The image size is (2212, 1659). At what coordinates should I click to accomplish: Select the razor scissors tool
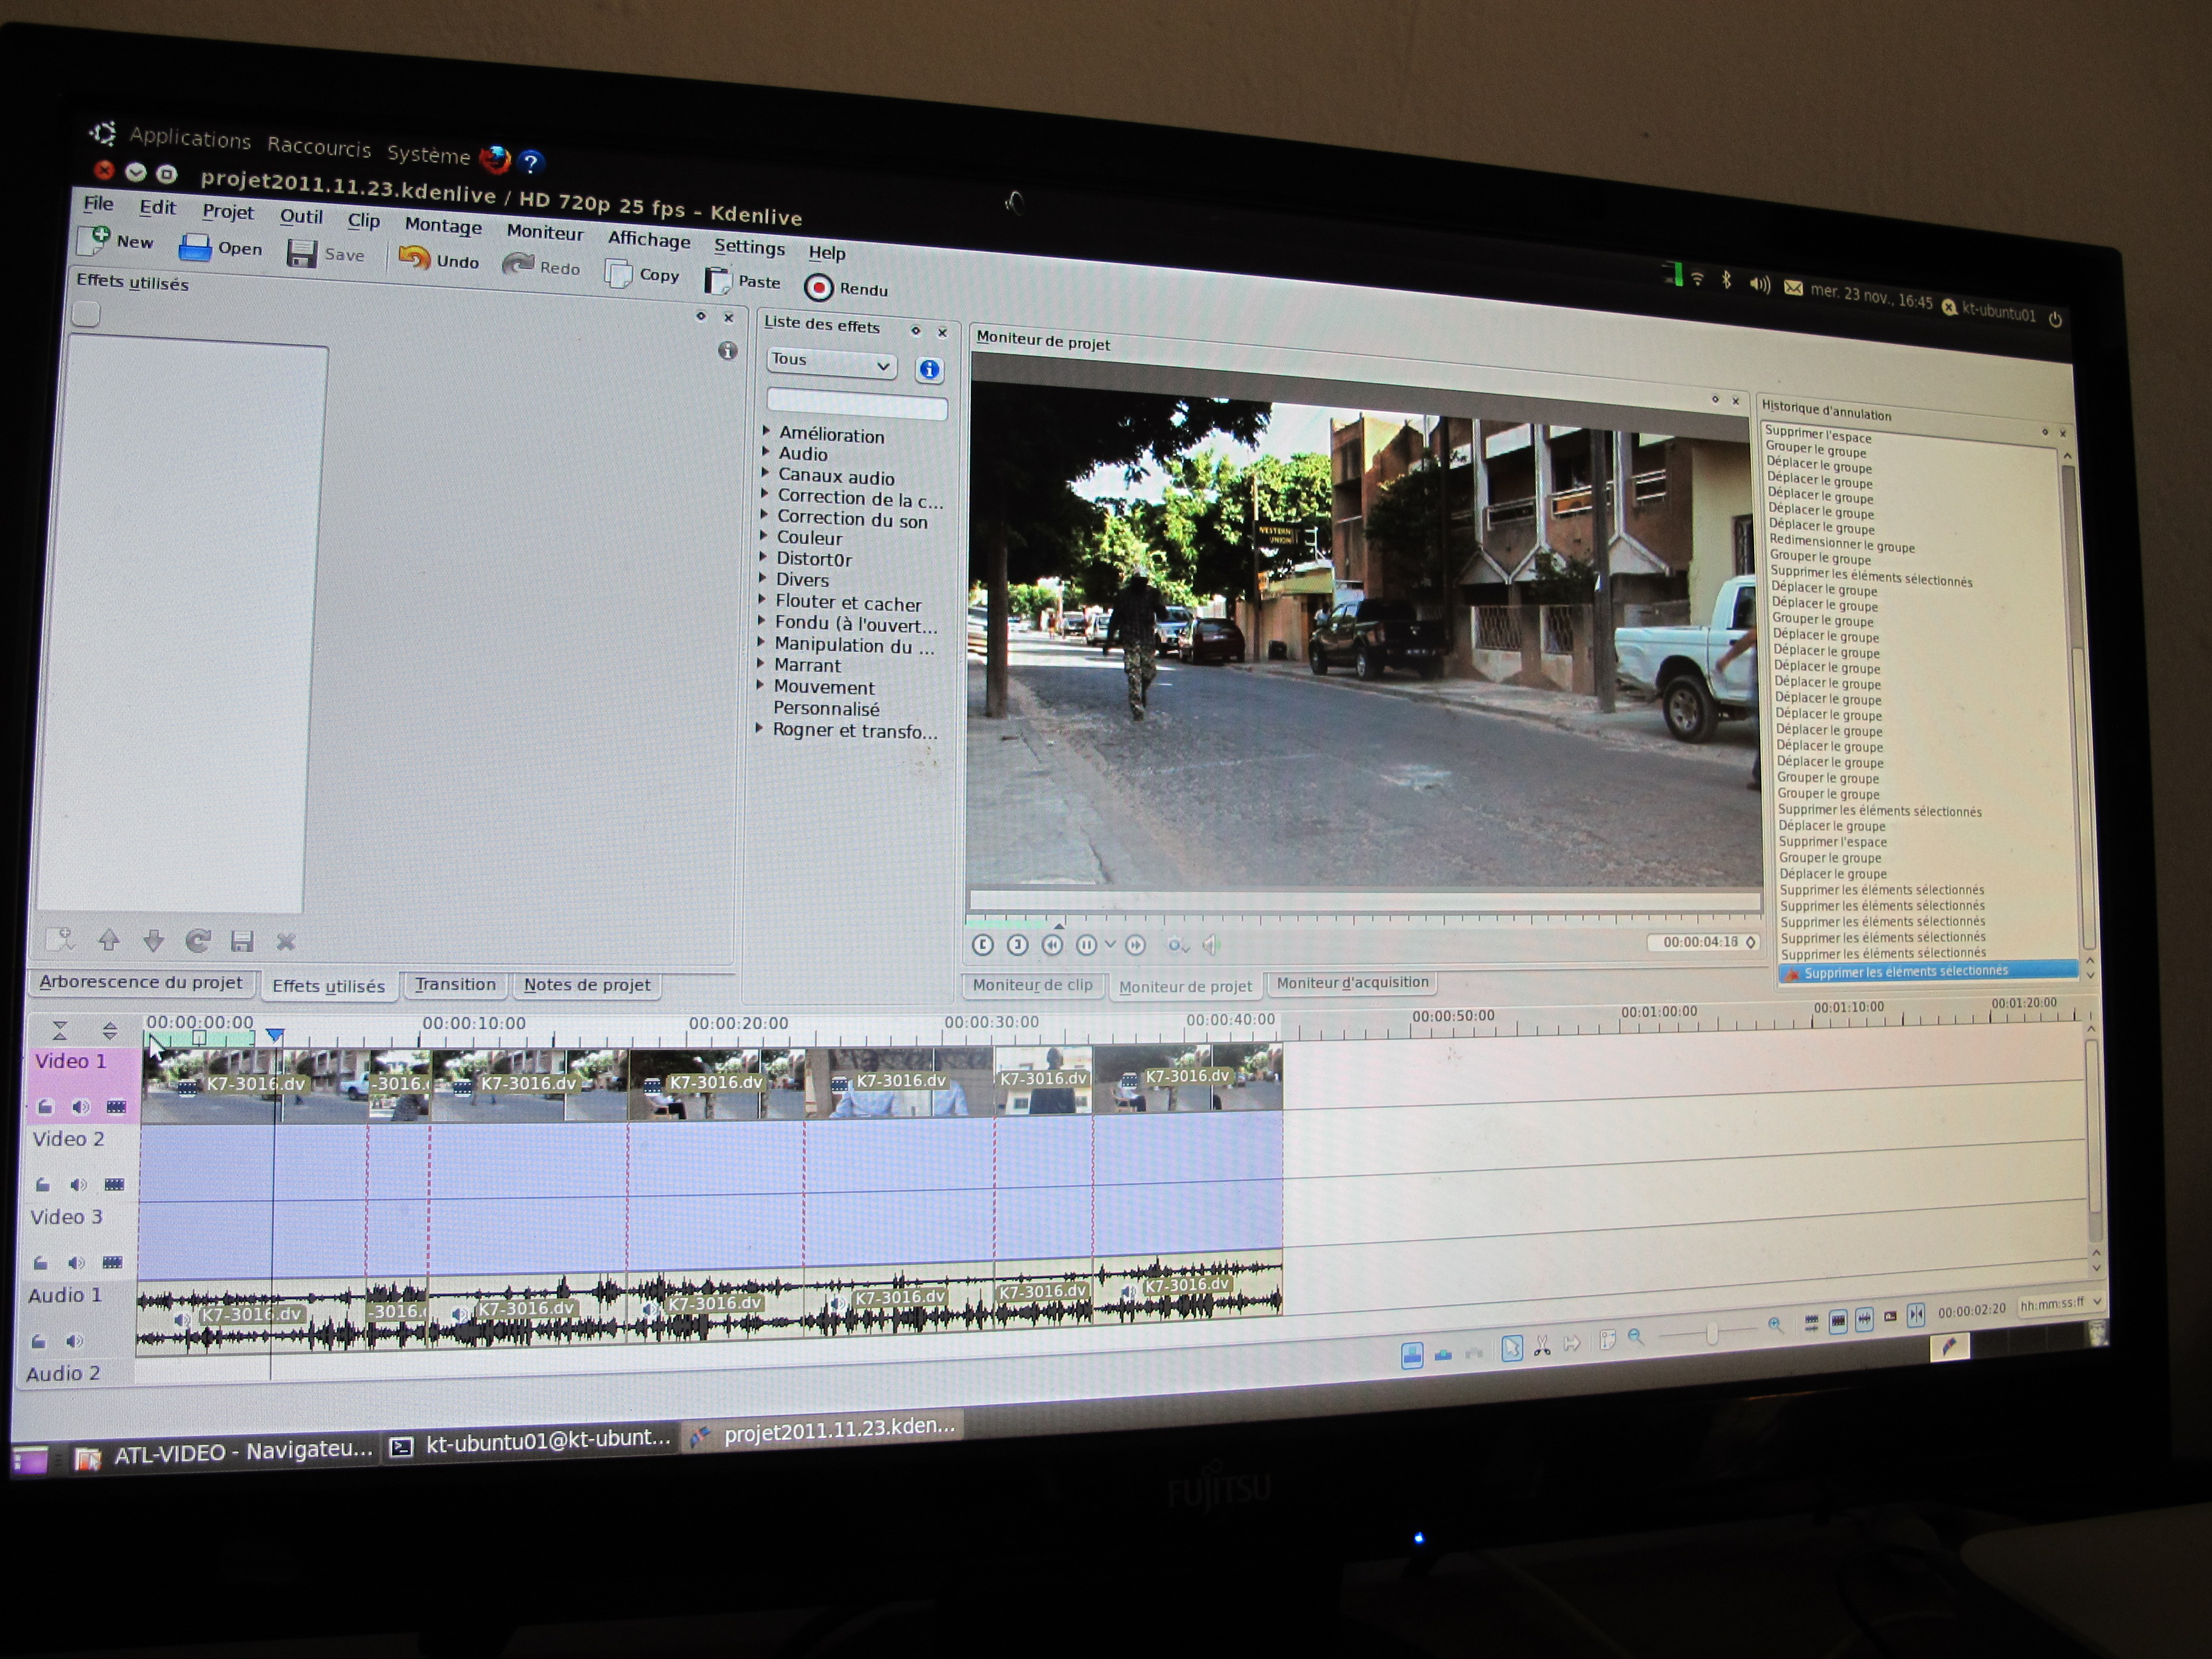[x=1542, y=1346]
